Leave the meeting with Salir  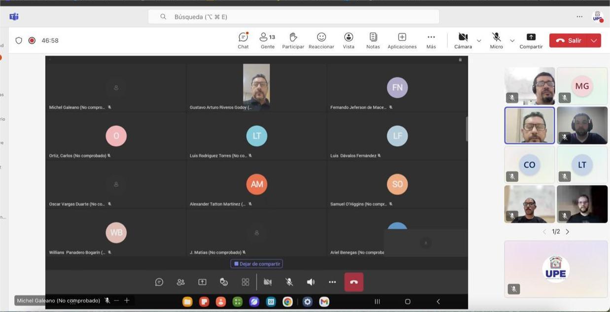(x=569, y=40)
